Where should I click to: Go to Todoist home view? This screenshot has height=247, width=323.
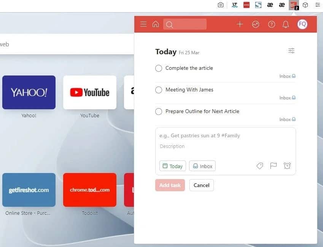(156, 24)
